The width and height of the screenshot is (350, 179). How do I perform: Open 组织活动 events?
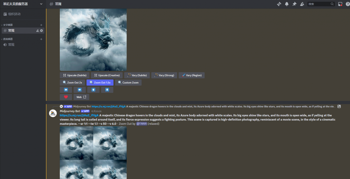23,14
